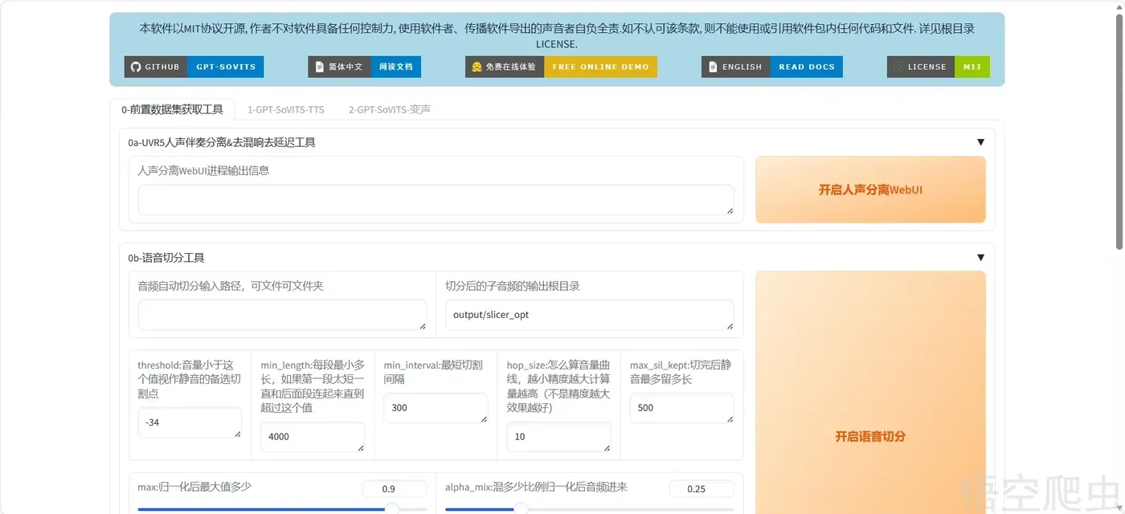Open the MIT License badge
Viewport: 1125px width, 514px height.
point(939,67)
